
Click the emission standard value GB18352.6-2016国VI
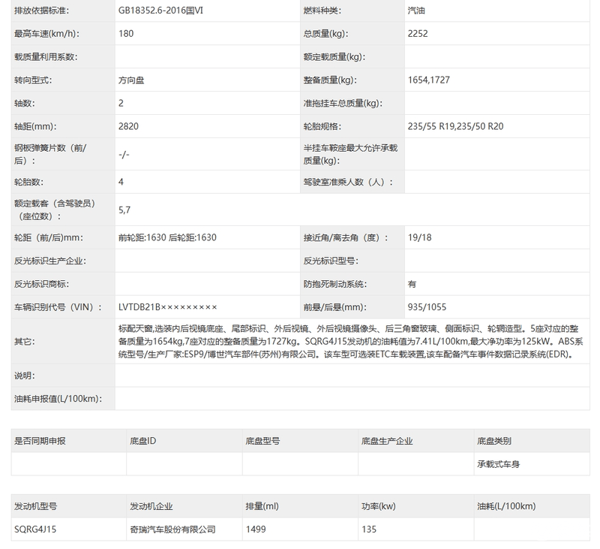(160, 11)
